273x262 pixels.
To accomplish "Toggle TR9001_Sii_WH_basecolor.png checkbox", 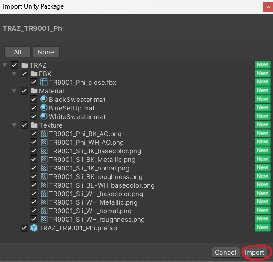I will click(33, 194).
